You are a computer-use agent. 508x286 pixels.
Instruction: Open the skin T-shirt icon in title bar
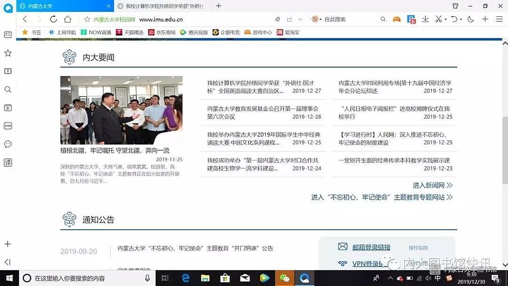point(455,6)
